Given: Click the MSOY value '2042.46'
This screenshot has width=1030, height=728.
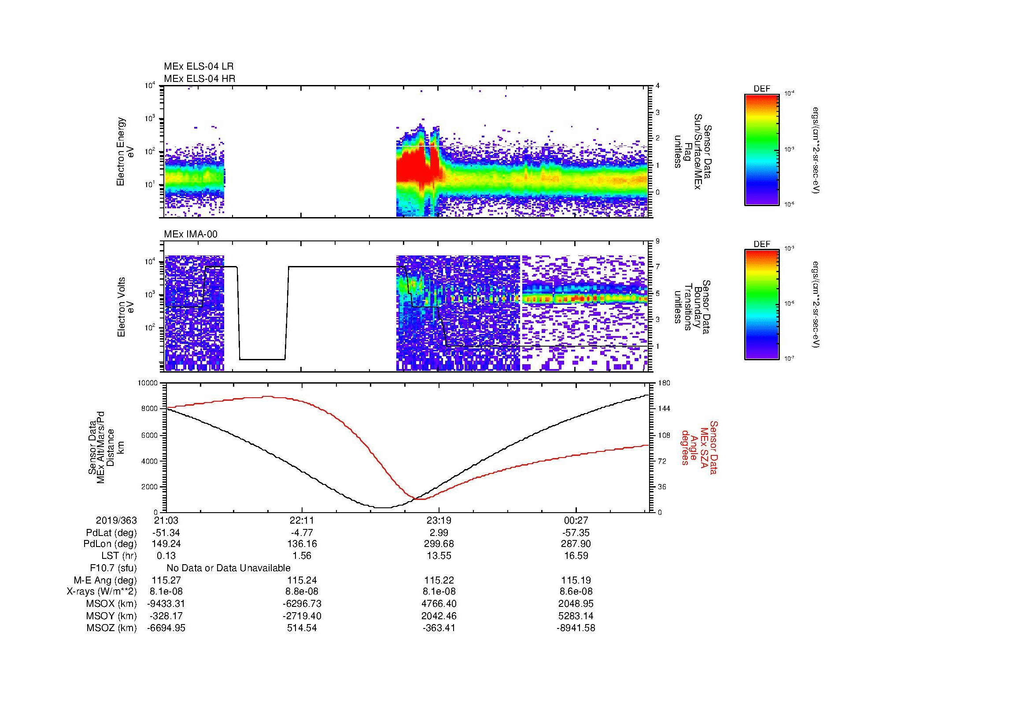Looking at the screenshot, I should (x=439, y=616).
